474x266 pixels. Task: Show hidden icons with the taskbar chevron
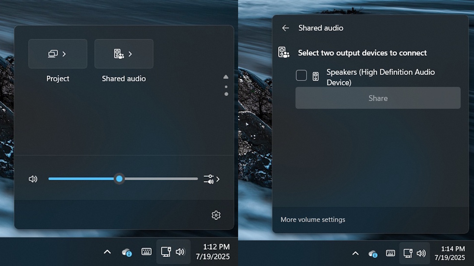(107, 252)
